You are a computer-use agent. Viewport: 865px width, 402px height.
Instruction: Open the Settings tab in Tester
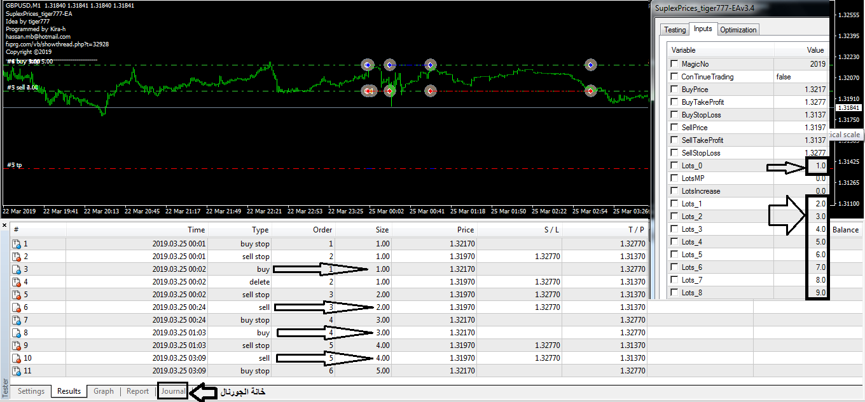[31, 391]
